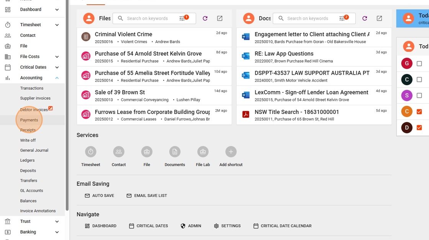429x240 pixels.
Task: Open Docs panel filter options
Action: [x=342, y=18]
